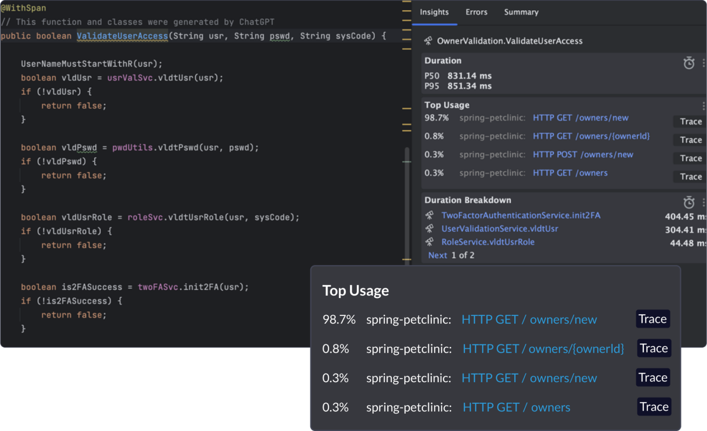Click the stopwatch icon in Duration Breakdown header
Image resolution: width=707 pixels, height=431 pixels.
689,202
